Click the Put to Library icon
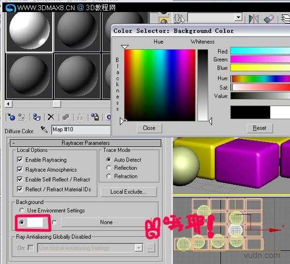Image resolution: width=290 pixels, height=264 pixels. tap(95, 117)
